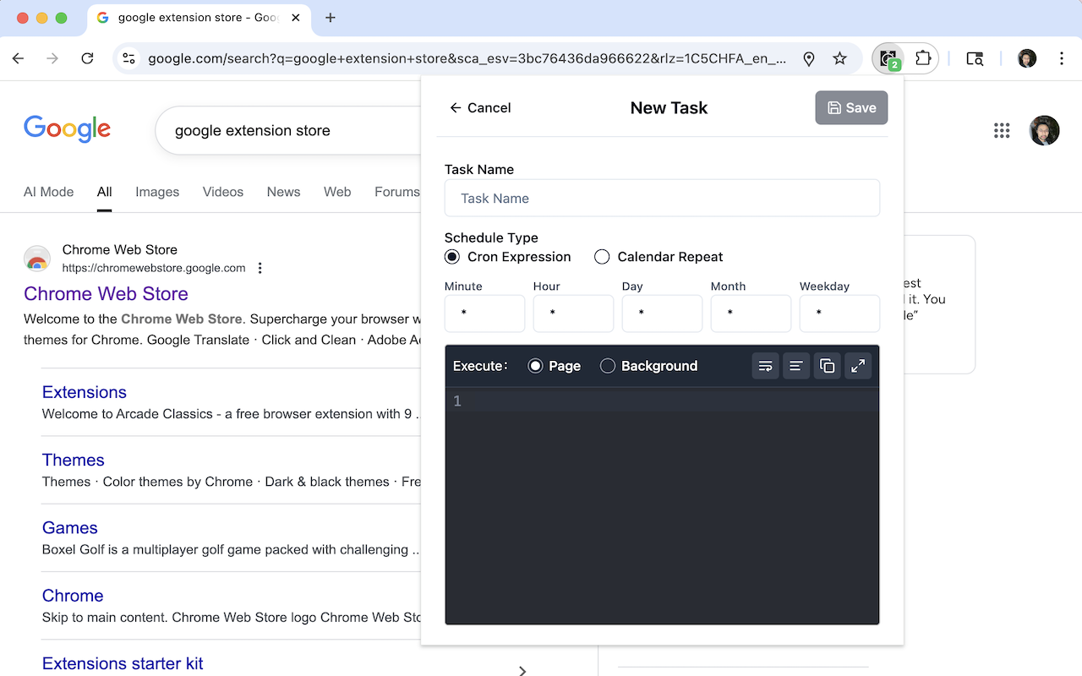The image size is (1082, 676).
Task: Expand the code editor to fullscreen
Action: coord(858,366)
